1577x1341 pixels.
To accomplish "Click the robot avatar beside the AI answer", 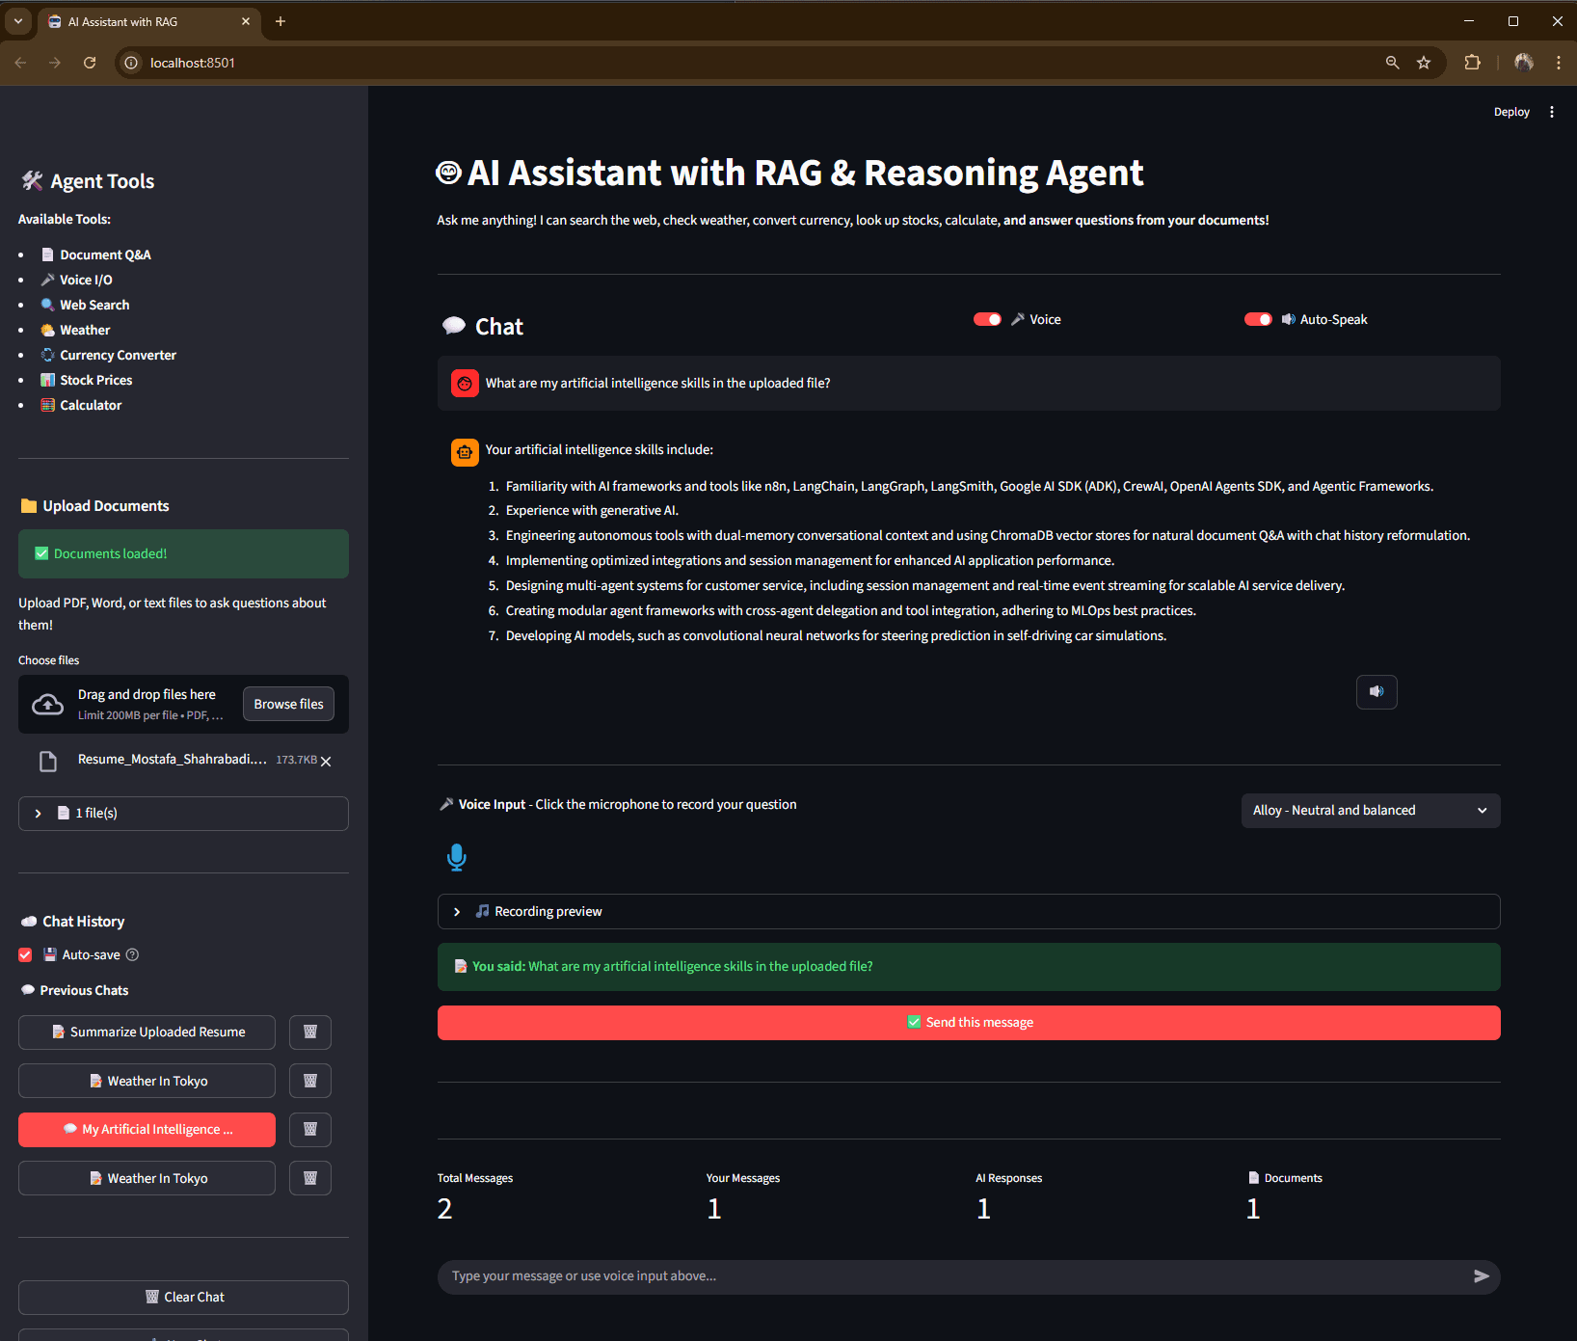I will click(x=465, y=451).
